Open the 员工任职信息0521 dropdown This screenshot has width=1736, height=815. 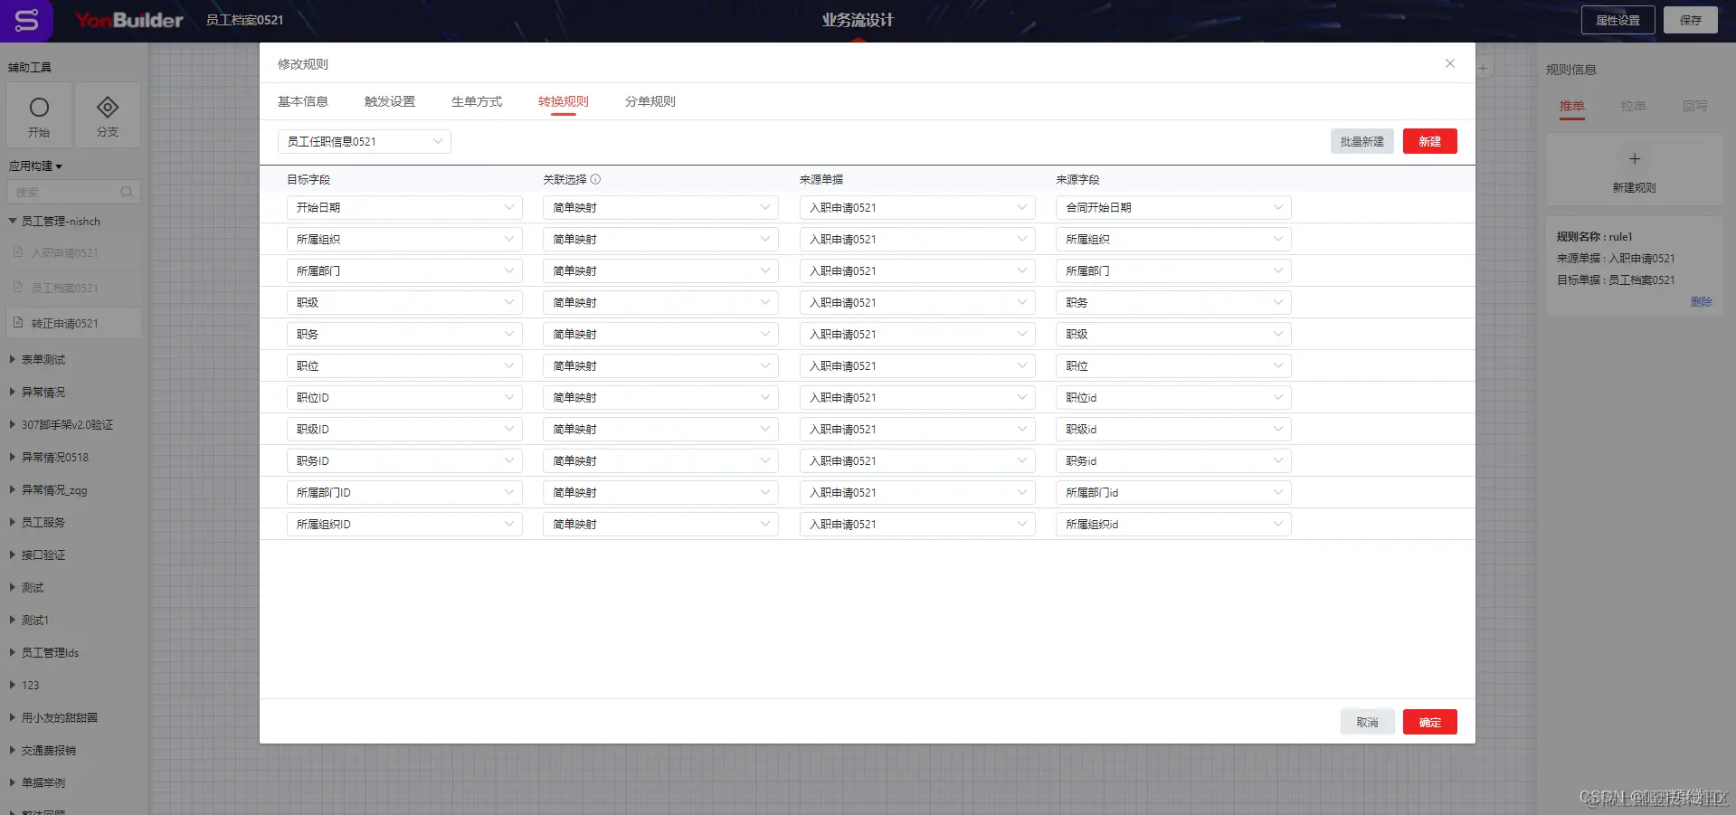click(364, 141)
